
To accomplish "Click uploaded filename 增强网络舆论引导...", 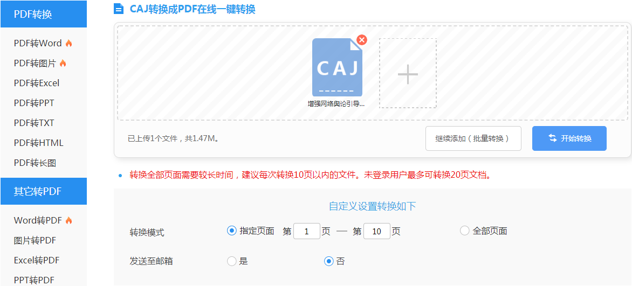I will click(x=336, y=103).
